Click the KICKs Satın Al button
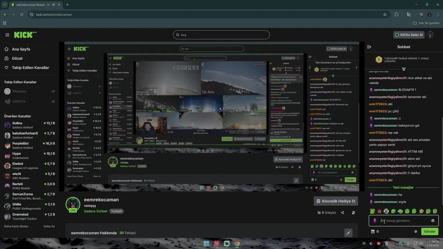The height and width of the screenshot is (249, 443). pos(409,35)
